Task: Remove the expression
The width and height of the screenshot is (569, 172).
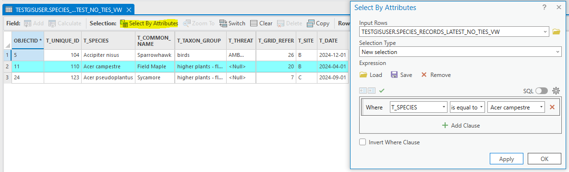Action: coord(436,75)
